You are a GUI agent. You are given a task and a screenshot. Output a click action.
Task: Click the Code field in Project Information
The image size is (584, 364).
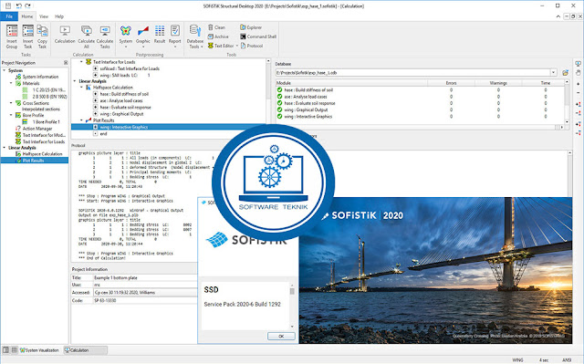point(145,300)
